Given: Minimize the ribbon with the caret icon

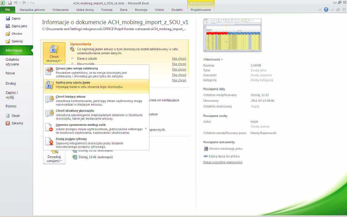Looking at the screenshot, I should pyautogui.click(x=320, y=9).
